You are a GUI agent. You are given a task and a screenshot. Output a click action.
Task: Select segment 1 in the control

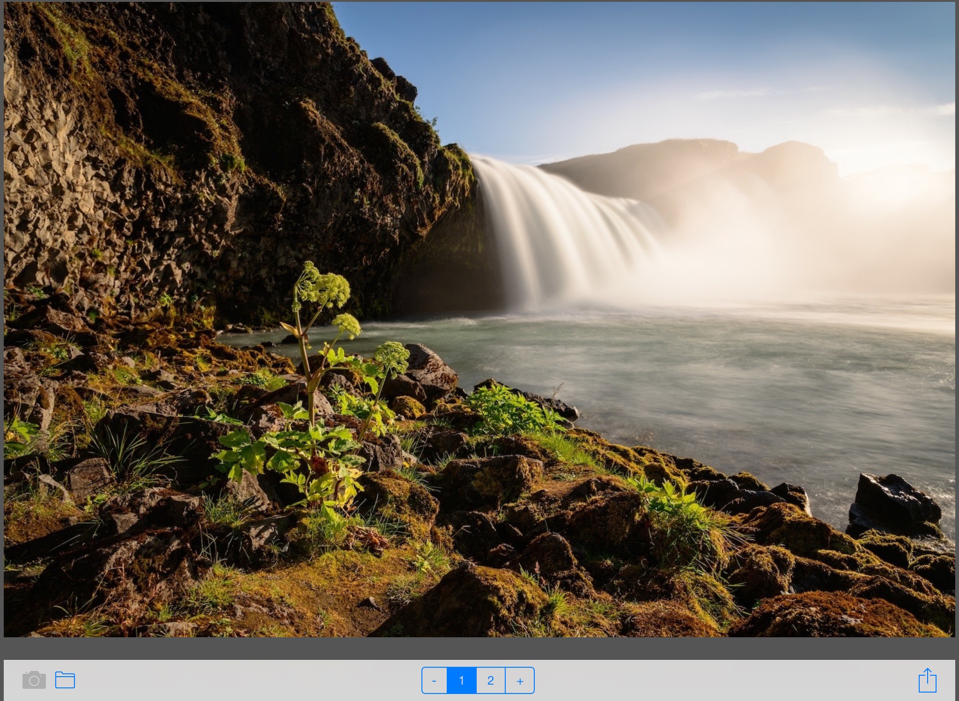(x=461, y=680)
